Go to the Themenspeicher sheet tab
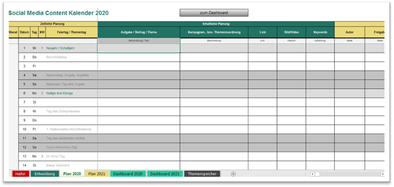The height and width of the screenshot is (187, 394). click(202, 174)
